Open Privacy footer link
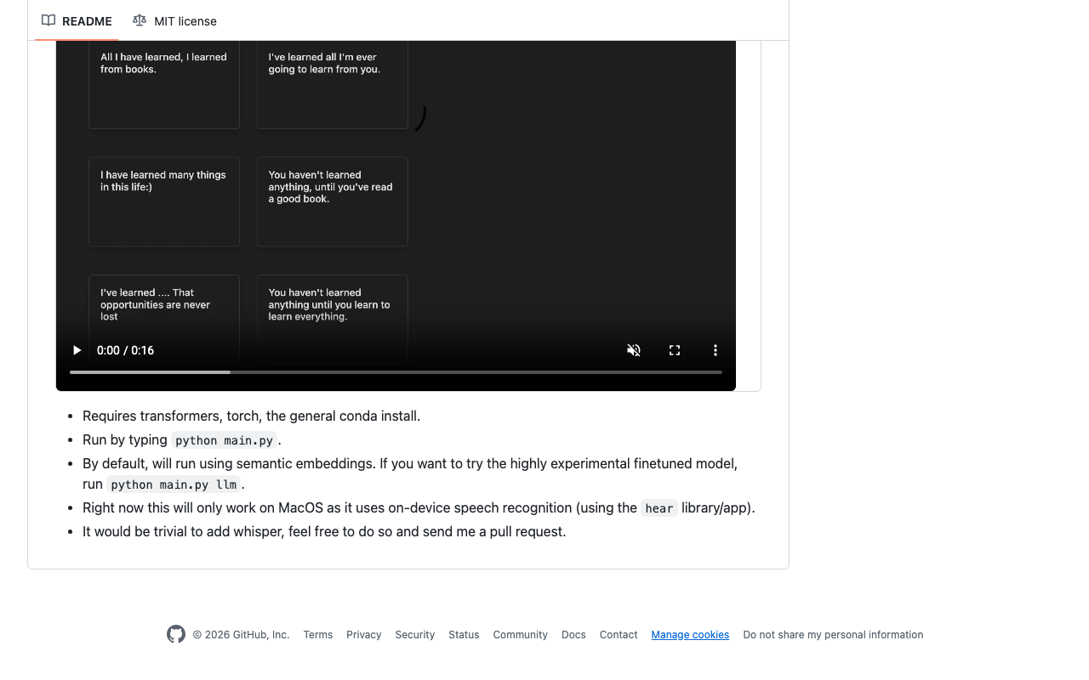The image size is (1089, 680). [x=364, y=635]
